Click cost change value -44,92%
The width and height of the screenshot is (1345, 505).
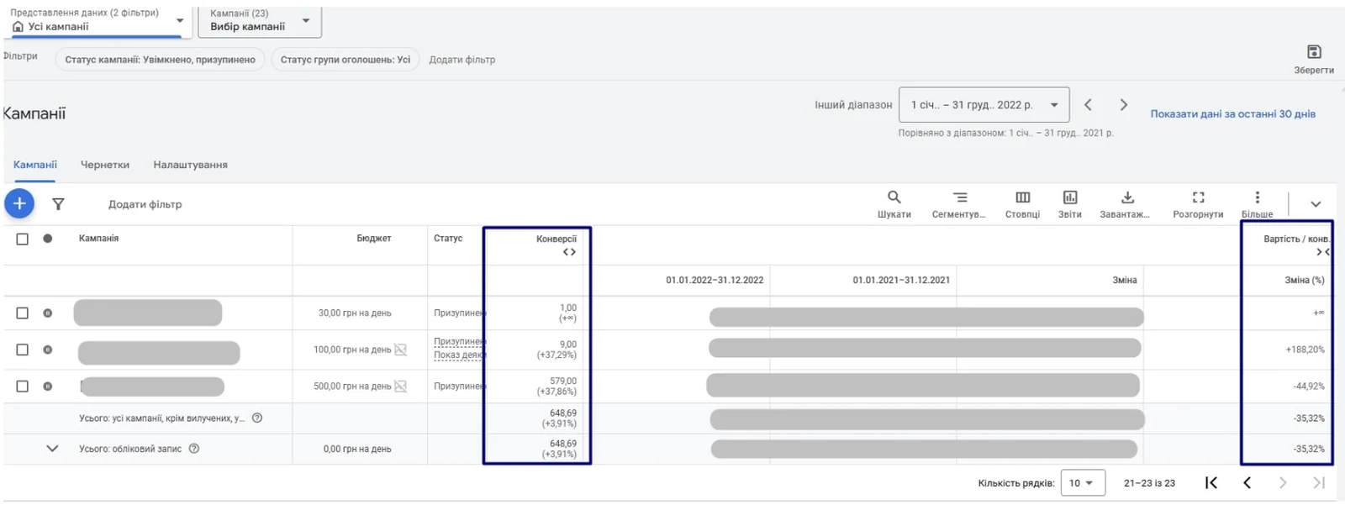click(1309, 387)
